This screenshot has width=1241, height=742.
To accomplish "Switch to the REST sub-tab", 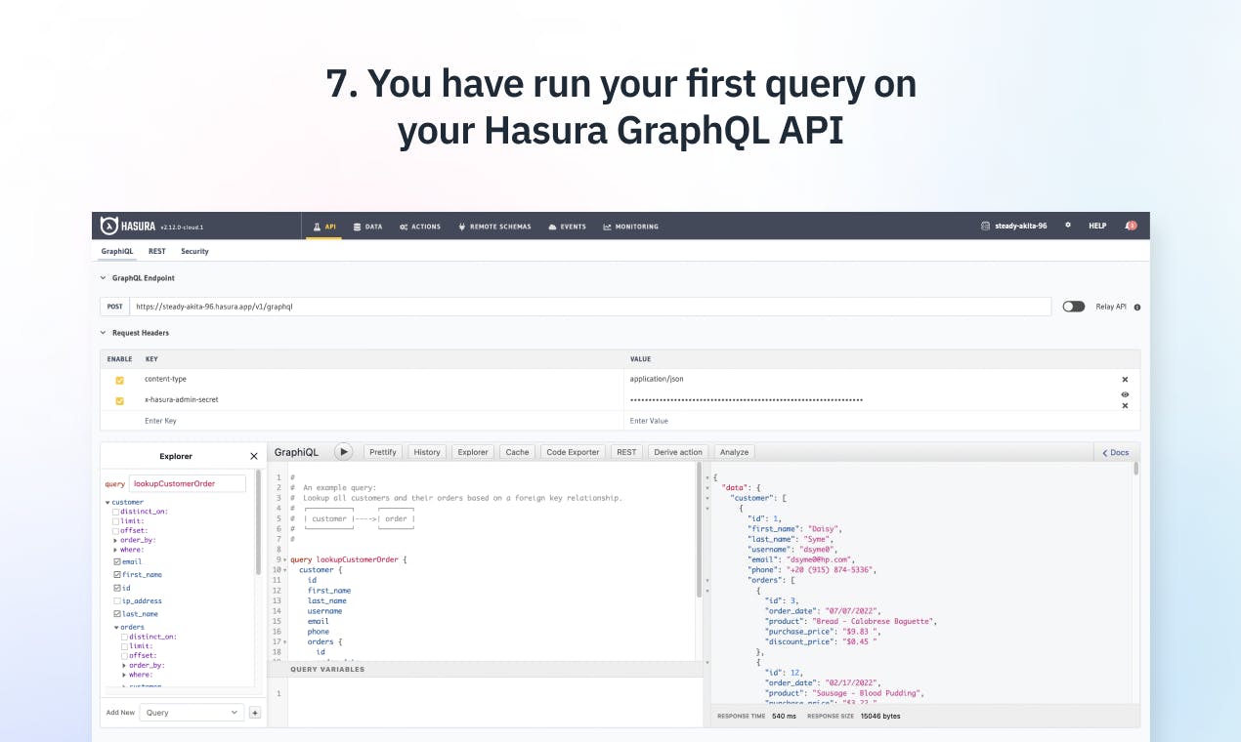I will click(156, 251).
